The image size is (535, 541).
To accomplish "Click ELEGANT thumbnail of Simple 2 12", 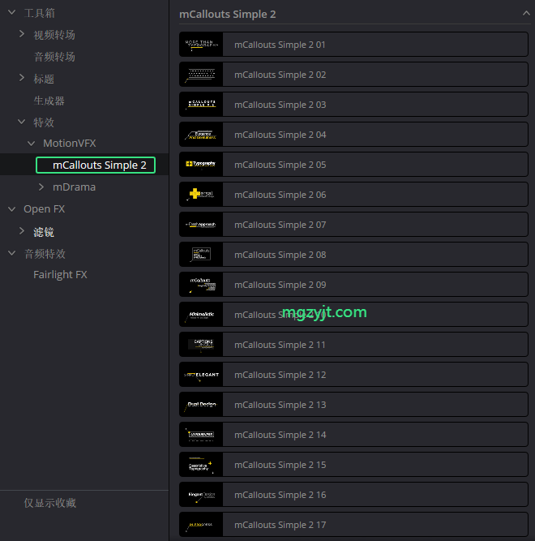I will point(201,375).
